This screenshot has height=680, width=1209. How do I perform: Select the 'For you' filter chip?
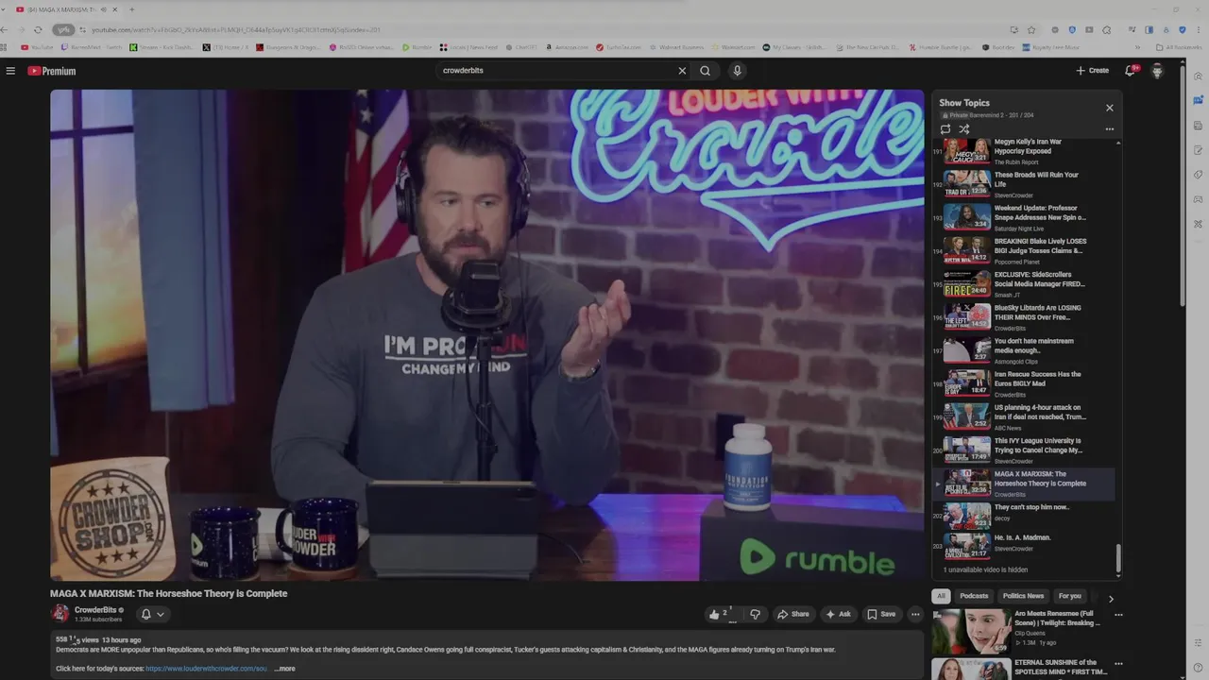[x=1070, y=596]
